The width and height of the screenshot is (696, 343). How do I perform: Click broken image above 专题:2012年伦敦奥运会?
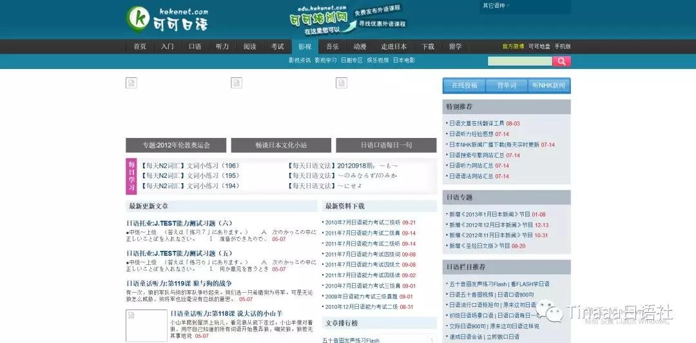pyautogui.click(x=131, y=83)
